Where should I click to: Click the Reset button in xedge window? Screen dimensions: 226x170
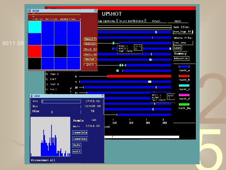click(x=90, y=59)
